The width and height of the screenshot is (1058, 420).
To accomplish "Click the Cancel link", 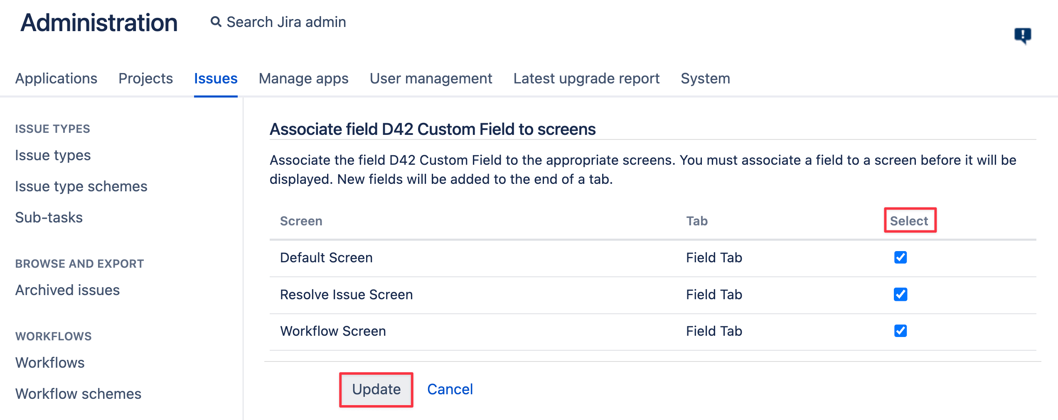I will [x=450, y=389].
